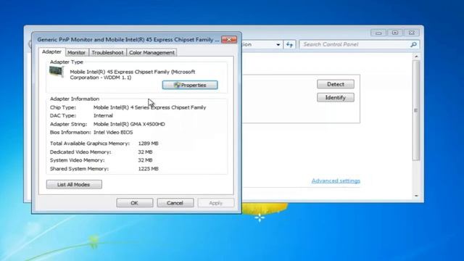Select the Chip Type value text
Screen dimensions: 464x261
150,107
